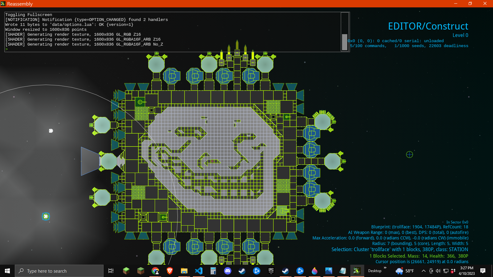Click the volume icon in the system tray

coord(438,271)
